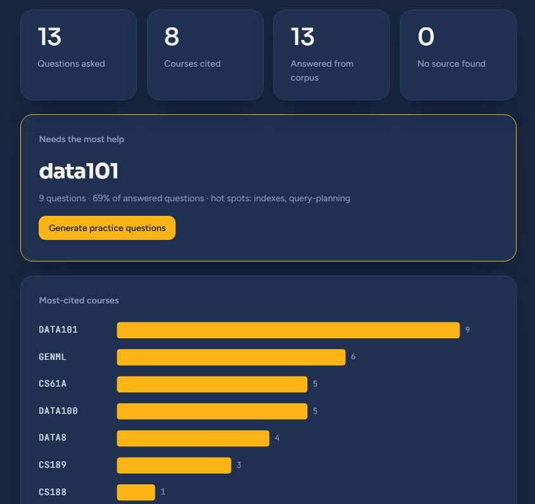Click the number 8 above Courses cited
The image size is (535, 504).
pos(172,37)
